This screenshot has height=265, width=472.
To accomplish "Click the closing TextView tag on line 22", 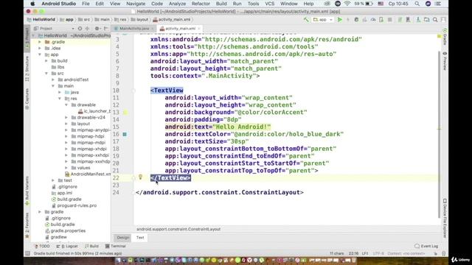I will (x=170, y=178).
